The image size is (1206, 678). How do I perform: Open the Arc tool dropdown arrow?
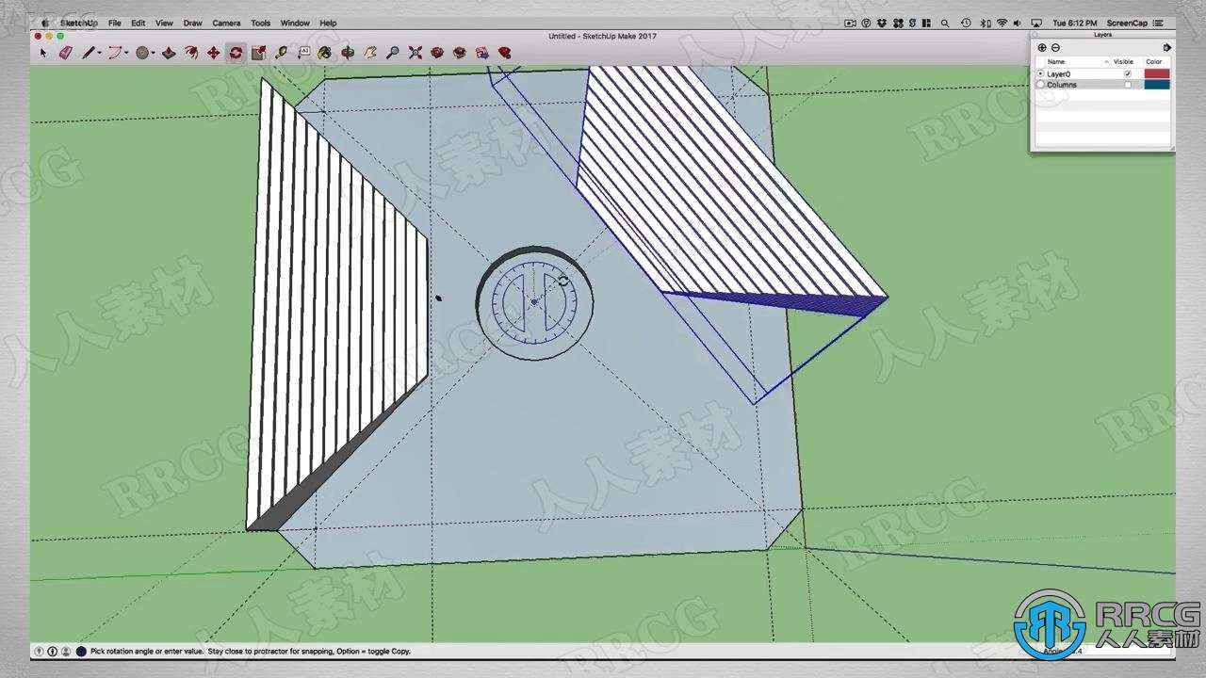[x=126, y=54]
